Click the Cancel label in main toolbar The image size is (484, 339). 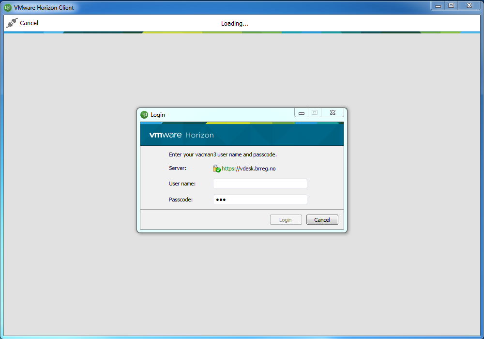[x=29, y=23]
